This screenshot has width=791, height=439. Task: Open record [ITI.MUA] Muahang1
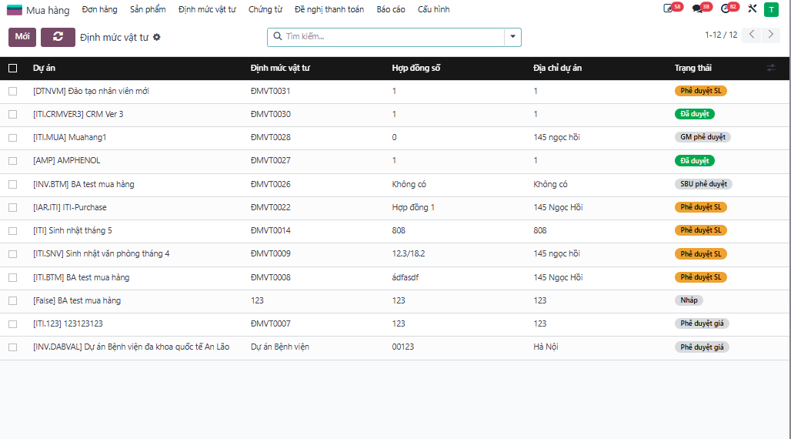click(x=69, y=137)
